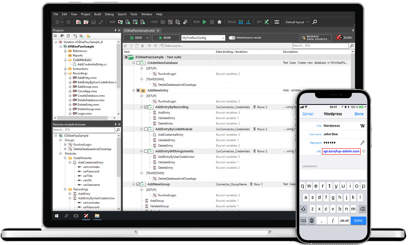Collapse the Recordings folder in Projects tree
Image resolution: width=409 pixels, height=245 pixels.
click(x=65, y=73)
